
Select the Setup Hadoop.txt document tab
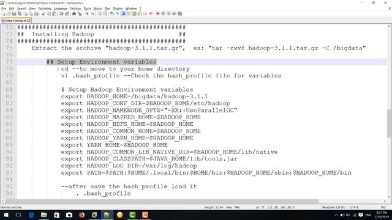pos(15,21)
